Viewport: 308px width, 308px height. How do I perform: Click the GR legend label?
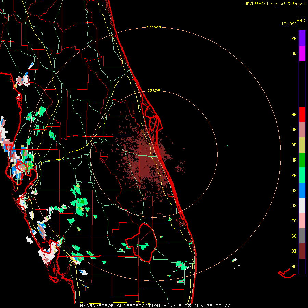[294, 130]
